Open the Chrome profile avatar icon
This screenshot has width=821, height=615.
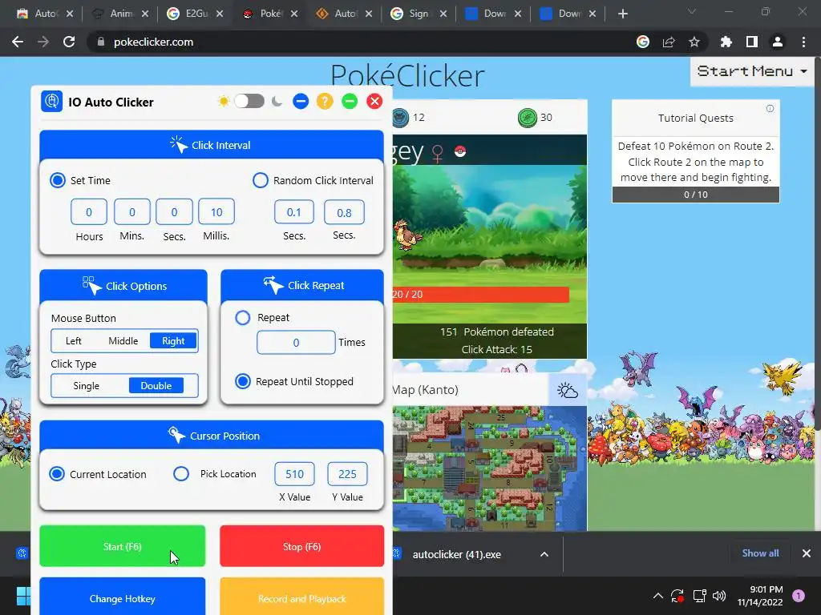coord(778,42)
